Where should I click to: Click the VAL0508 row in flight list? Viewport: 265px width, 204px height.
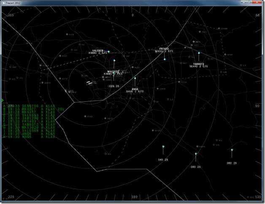(30, 131)
